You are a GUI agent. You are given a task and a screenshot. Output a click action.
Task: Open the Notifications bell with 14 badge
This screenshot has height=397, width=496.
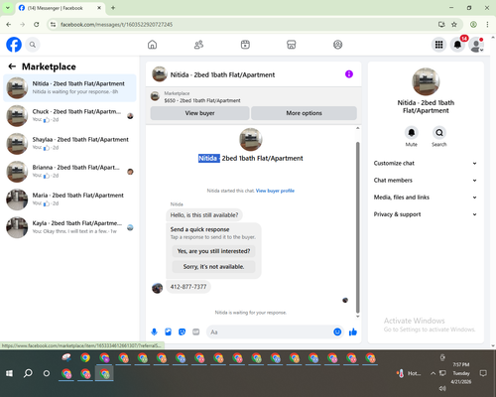457,45
